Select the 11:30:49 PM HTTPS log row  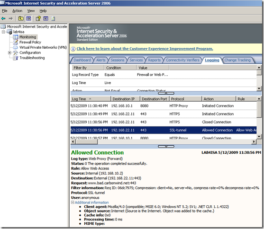point(164,114)
